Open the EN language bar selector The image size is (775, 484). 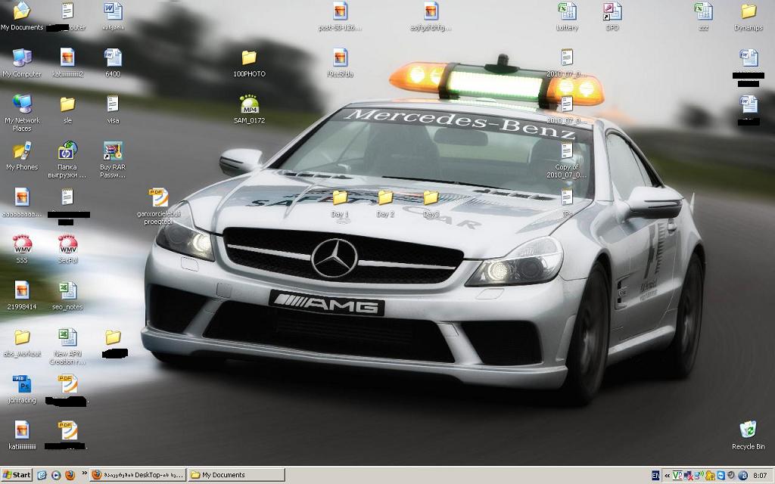point(655,476)
